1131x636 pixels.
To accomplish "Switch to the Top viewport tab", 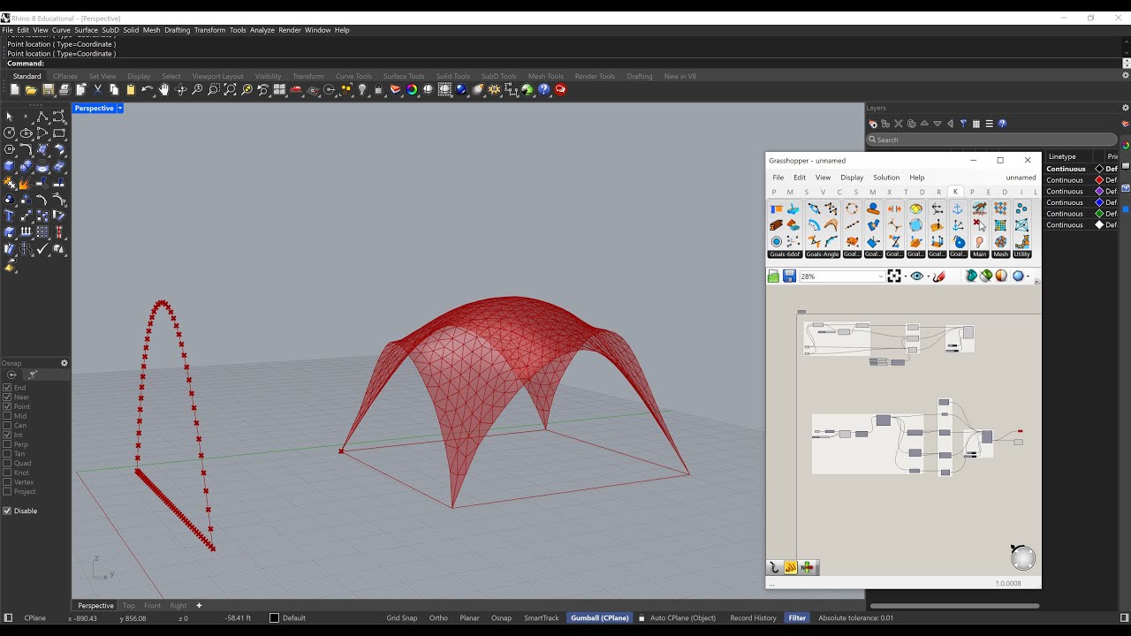I will pos(129,605).
